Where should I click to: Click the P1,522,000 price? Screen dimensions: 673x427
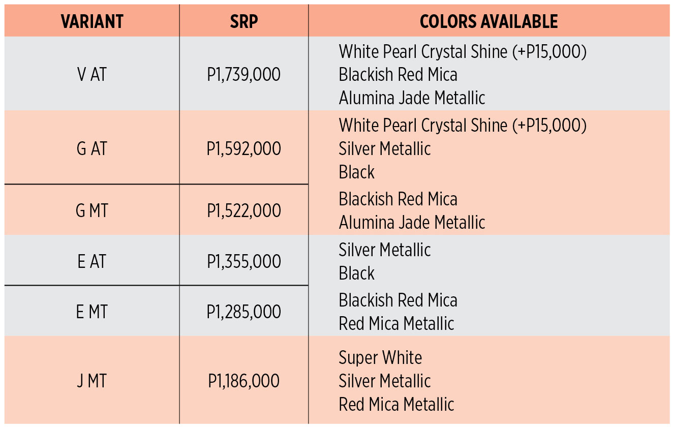244,210
